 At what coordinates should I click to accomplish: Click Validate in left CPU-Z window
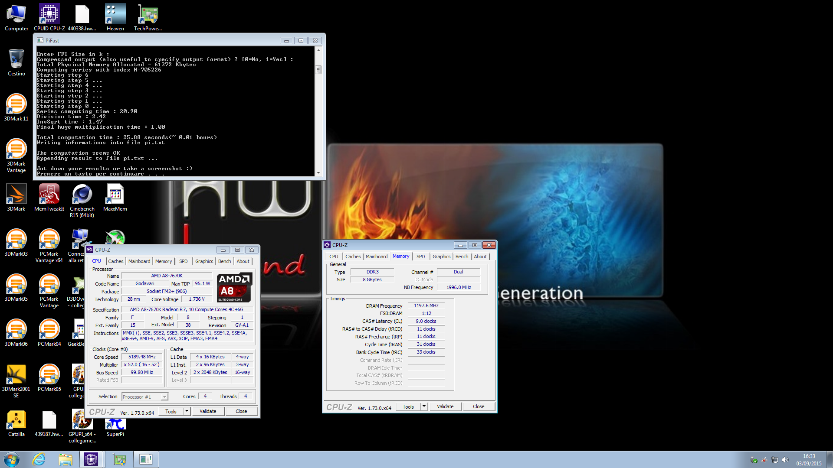click(x=208, y=411)
